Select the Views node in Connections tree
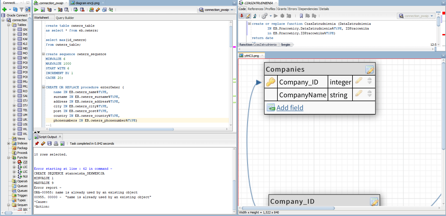The height and width of the screenshot is (216, 446). pos(21,139)
